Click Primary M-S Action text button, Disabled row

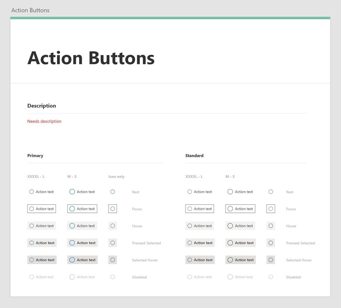pos(82,277)
